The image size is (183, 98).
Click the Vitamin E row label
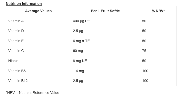(16, 41)
